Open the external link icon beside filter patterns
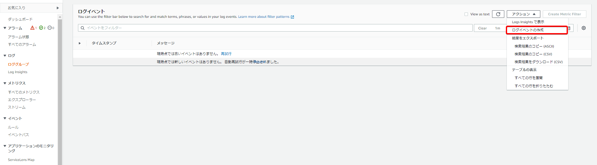 292,17
